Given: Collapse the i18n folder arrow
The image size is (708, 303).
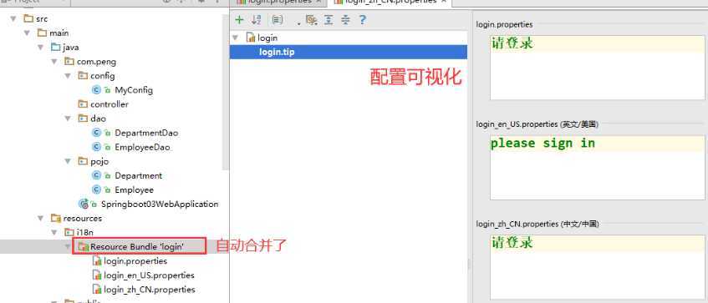Looking at the screenshot, I should [x=54, y=233].
